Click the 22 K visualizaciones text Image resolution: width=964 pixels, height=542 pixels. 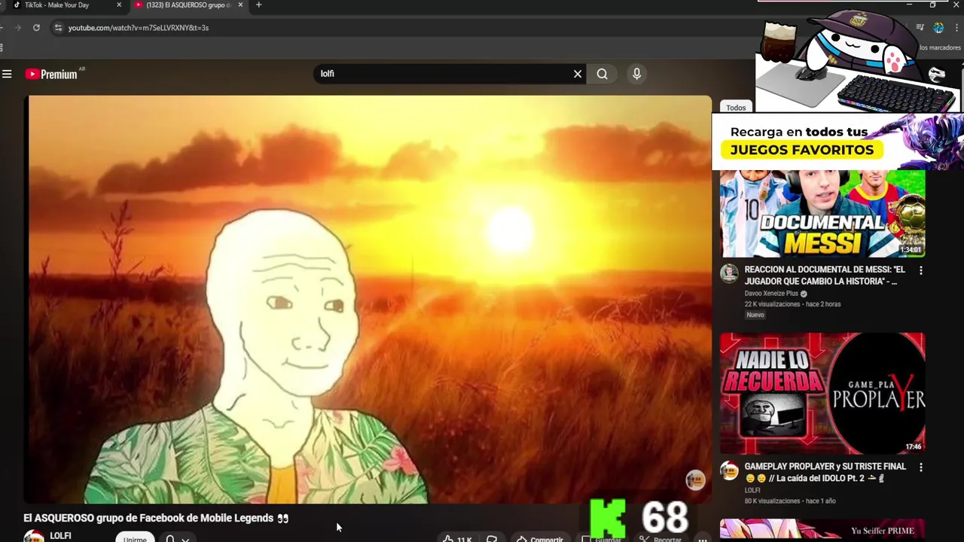tap(772, 304)
